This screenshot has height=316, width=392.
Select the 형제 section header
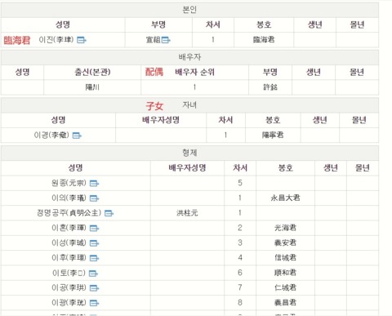pyautogui.click(x=189, y=153)
